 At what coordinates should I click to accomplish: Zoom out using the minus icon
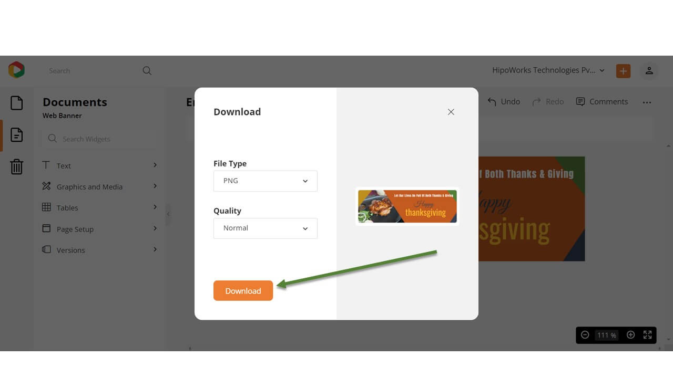(x=585, y=334)
